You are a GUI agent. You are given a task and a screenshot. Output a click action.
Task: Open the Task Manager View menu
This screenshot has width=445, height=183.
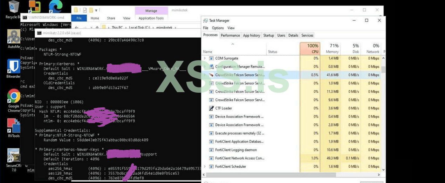click(231, 28)
